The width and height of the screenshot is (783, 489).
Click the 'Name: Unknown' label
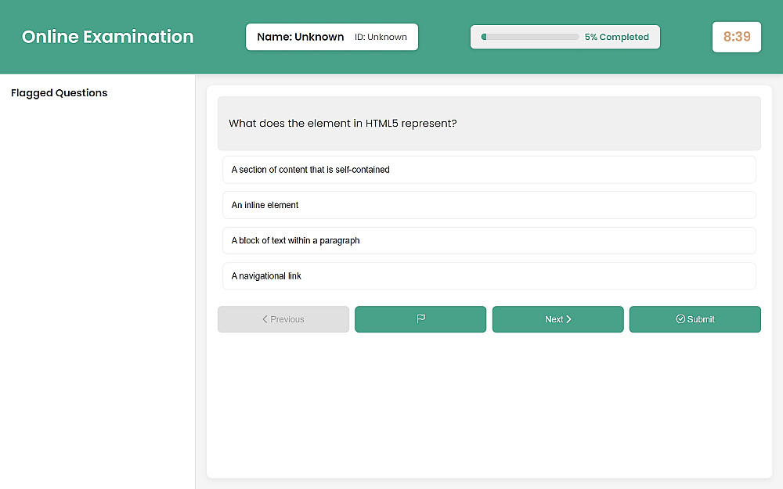tap(300, 37)
